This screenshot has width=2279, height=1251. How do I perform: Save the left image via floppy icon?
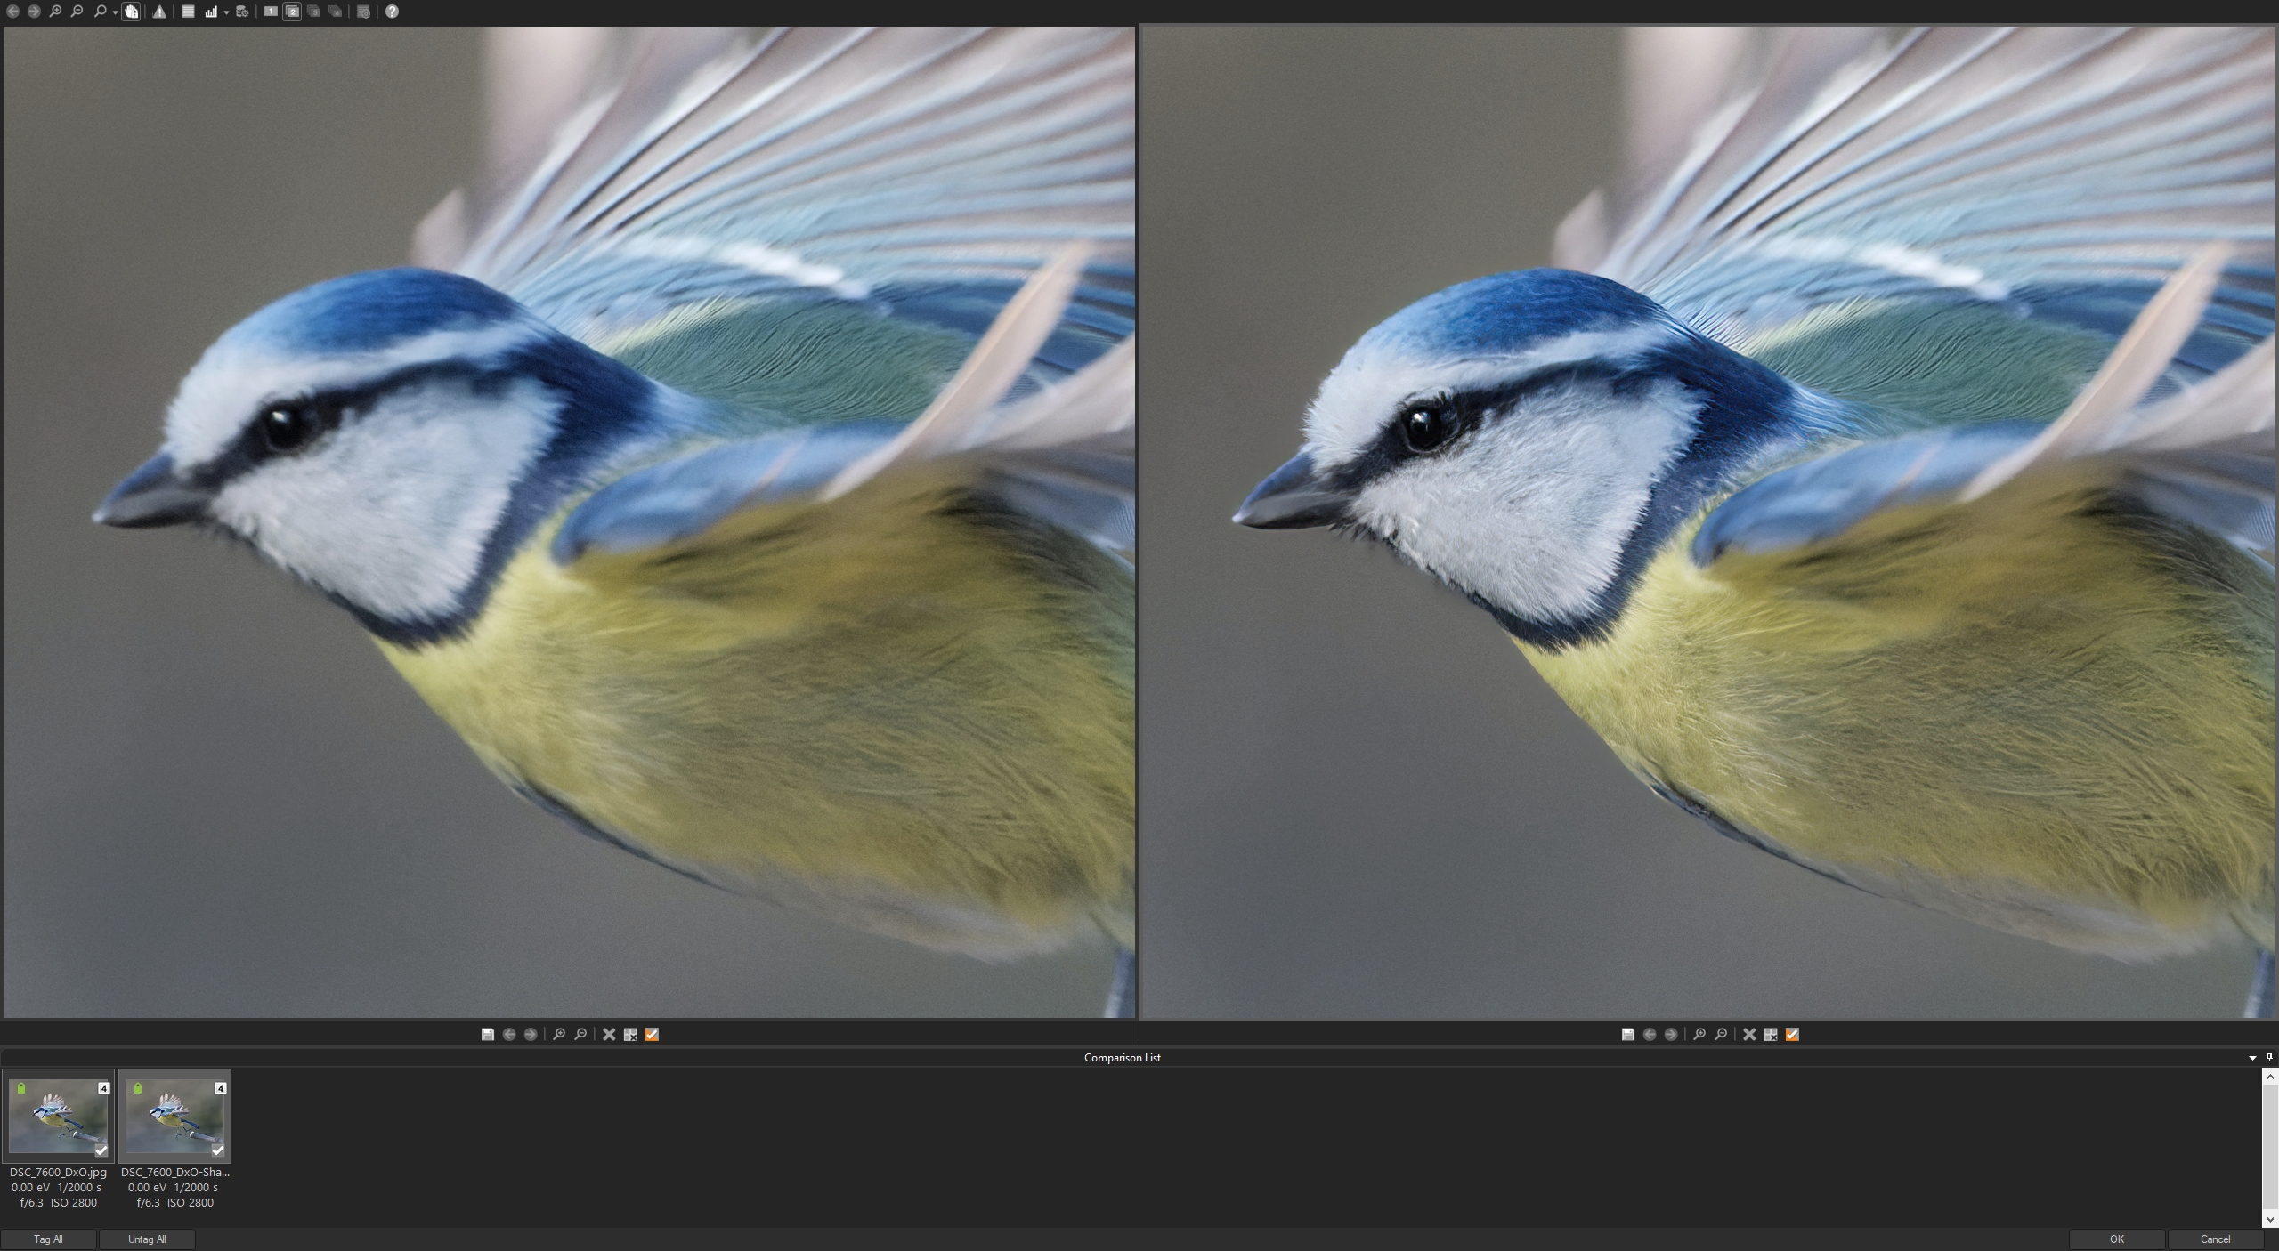point(488,1034)
